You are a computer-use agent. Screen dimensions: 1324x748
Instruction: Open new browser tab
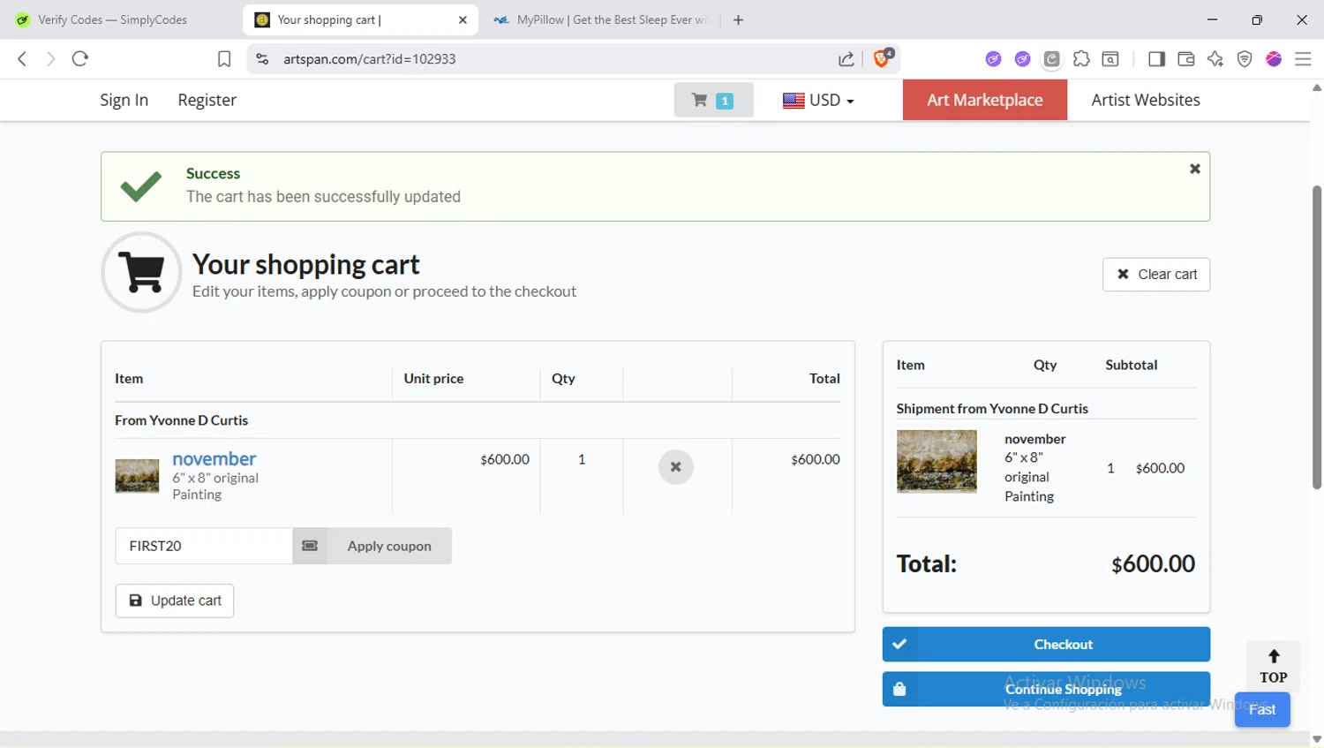739,20
